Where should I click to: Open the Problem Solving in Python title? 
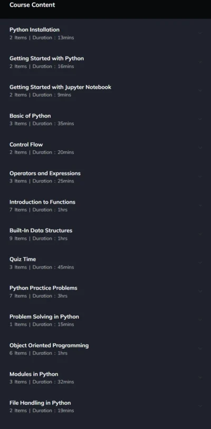pos(44,317)
